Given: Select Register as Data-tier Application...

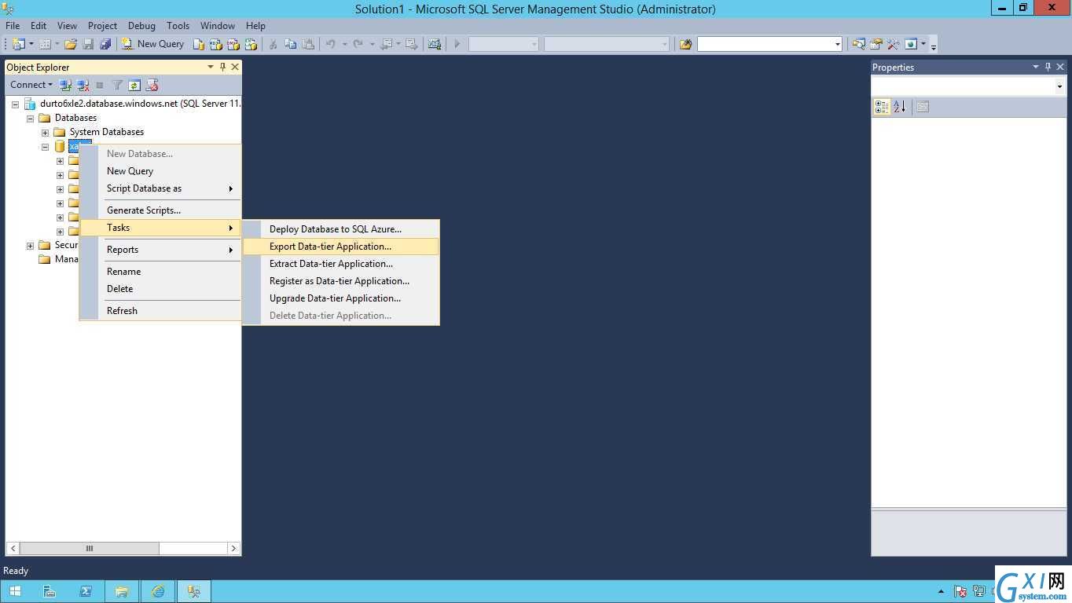Looking at the screenshot, I should (x=341, y=281).
